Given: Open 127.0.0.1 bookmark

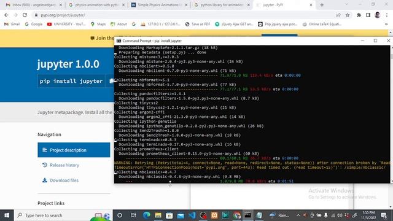Looking at the screenshot, I should click(x=160, y=24).
